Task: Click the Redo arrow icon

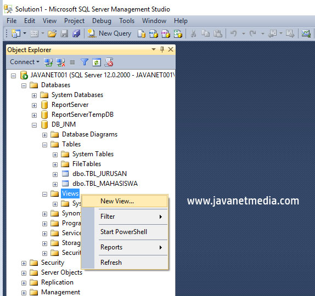Action: tap(253, 33)
